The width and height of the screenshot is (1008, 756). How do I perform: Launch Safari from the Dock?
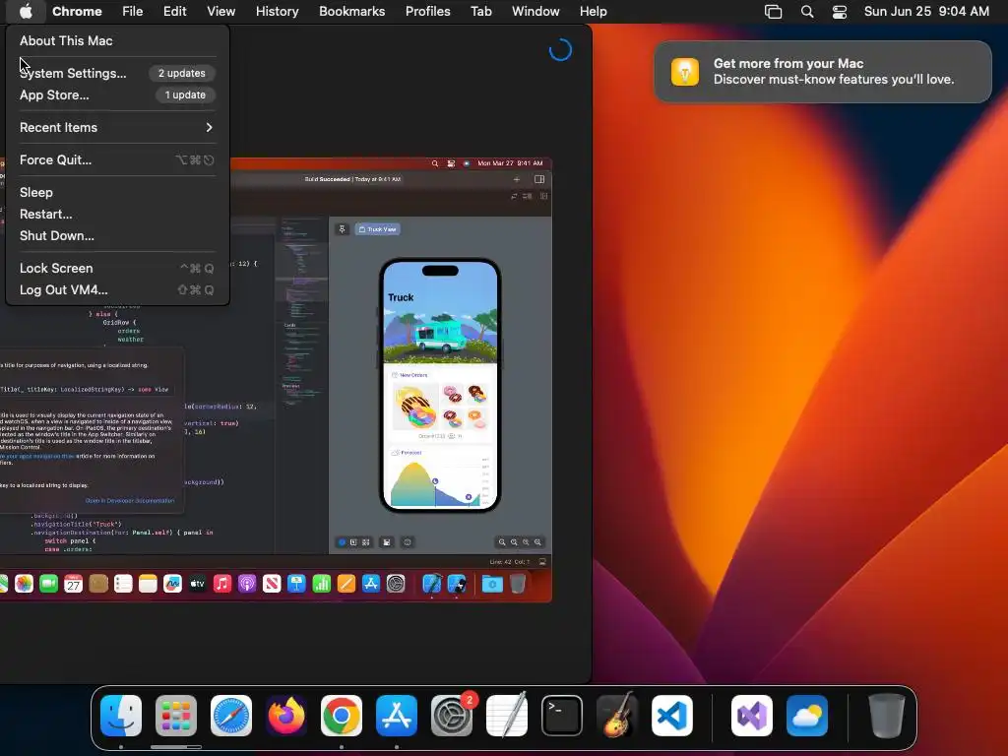231,716
